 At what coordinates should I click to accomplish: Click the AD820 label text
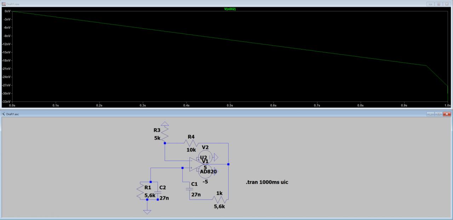208,172
